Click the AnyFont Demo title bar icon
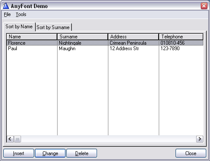The height and width of the screenshot is (161, 210). click(6, 6)
